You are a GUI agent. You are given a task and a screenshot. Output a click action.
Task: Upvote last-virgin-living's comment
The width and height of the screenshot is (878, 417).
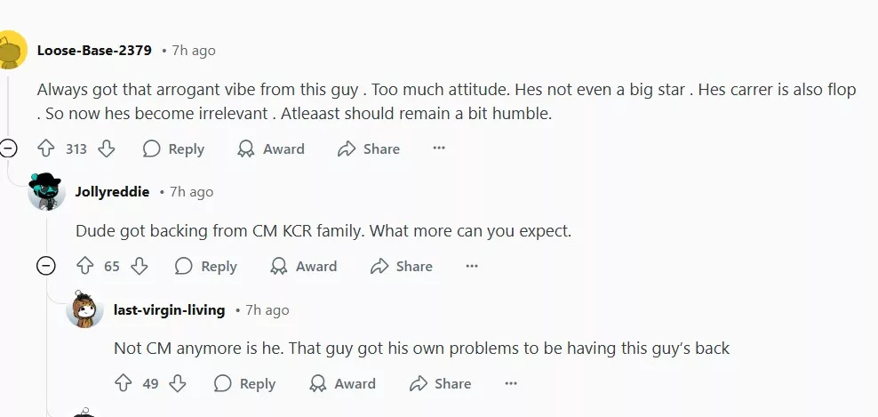[124, 383]
